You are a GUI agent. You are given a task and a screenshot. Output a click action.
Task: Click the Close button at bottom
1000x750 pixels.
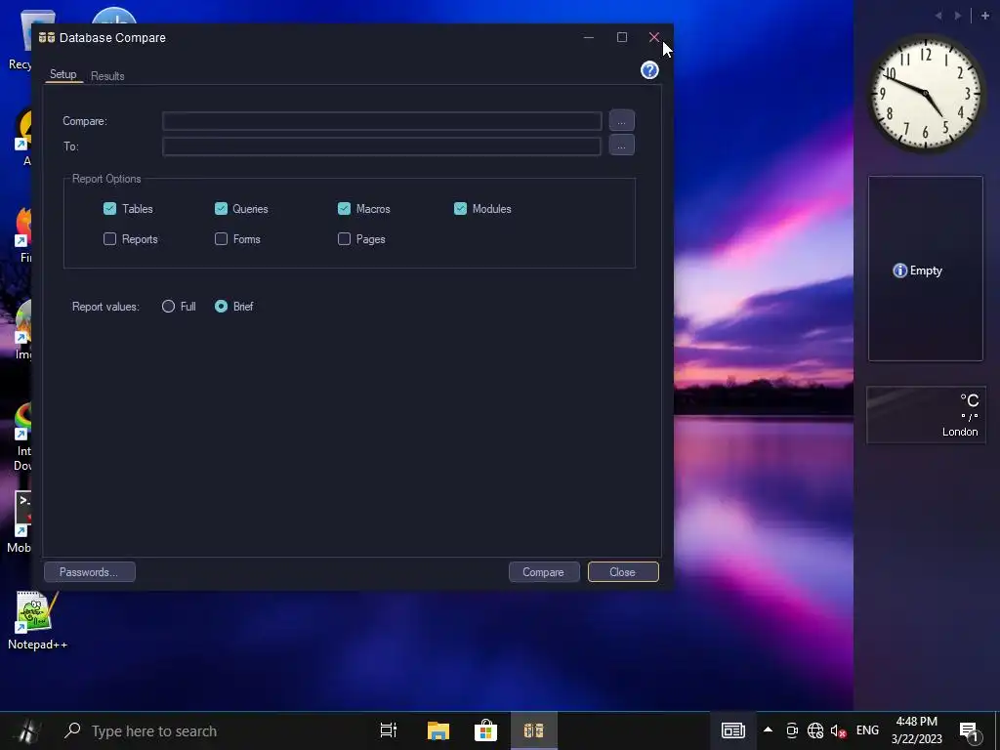[622, 572]
